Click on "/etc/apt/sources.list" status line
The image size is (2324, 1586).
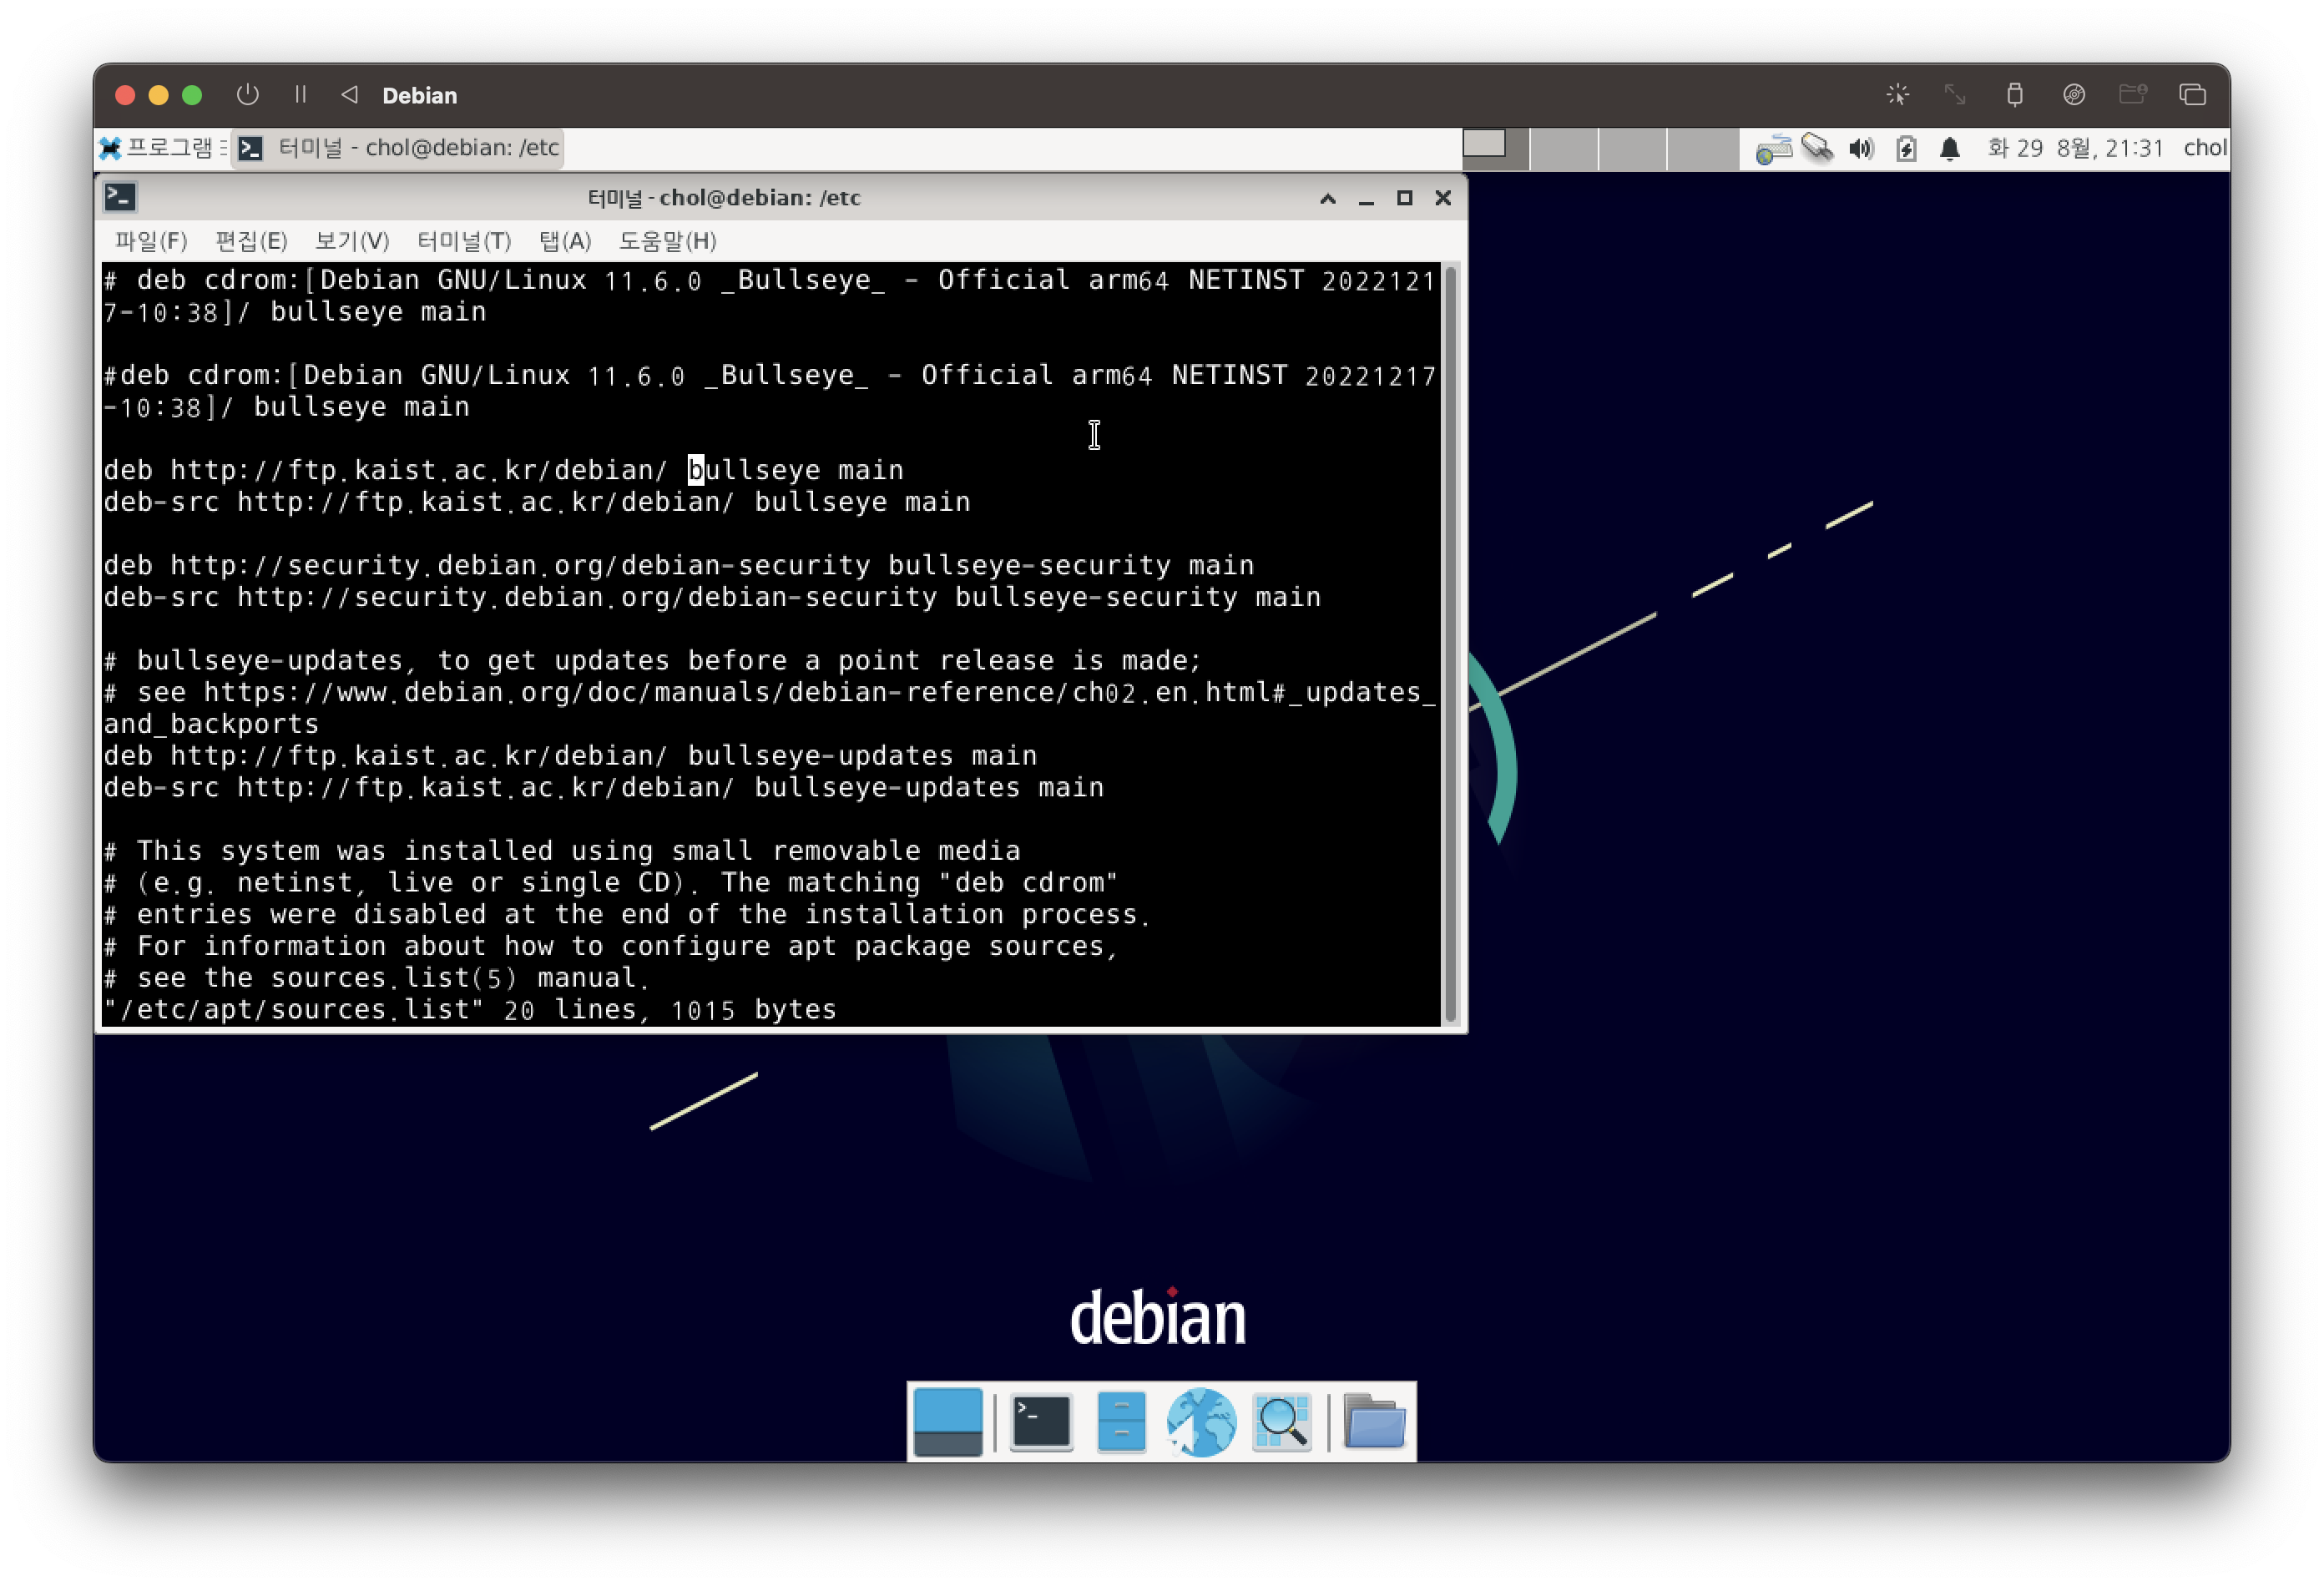pos(470,1009)
